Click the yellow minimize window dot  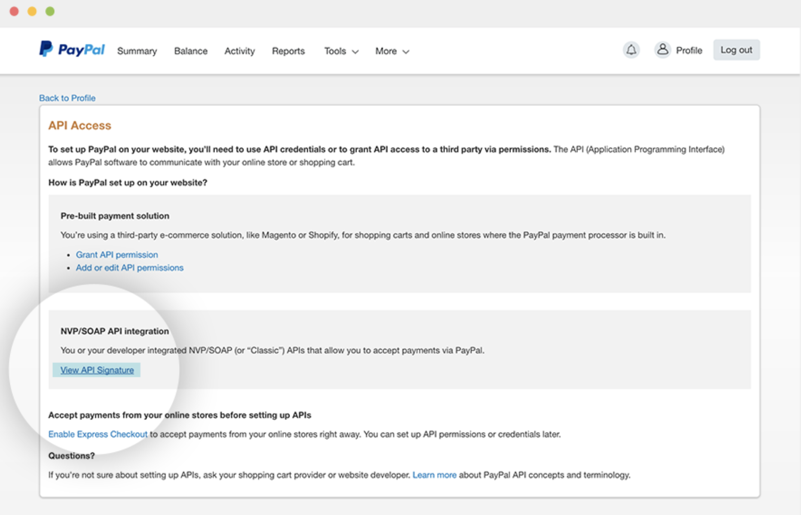[32, 12]
